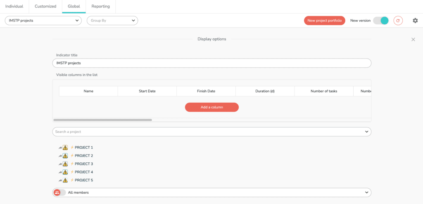Viewport: 423px width, 204px height.
Task: Expand the Search a project dropdown arrow
Action: [366, 131]
